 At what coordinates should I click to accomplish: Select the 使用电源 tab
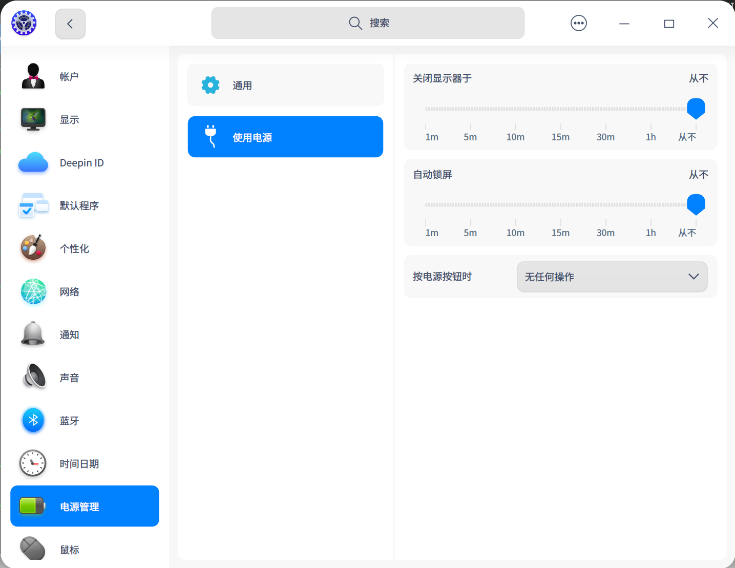click(286, 137)
